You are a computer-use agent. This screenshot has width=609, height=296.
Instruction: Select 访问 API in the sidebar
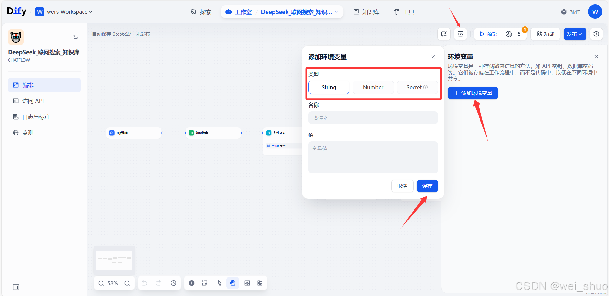[44, 101]
